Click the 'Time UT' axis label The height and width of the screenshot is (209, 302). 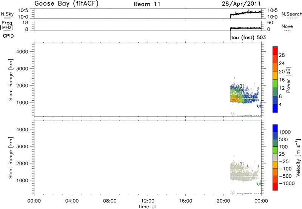click(148, 207)
